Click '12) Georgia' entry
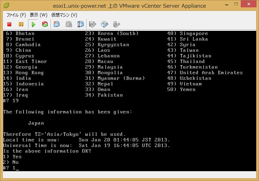259x181 pixels. tap(20, 67)
